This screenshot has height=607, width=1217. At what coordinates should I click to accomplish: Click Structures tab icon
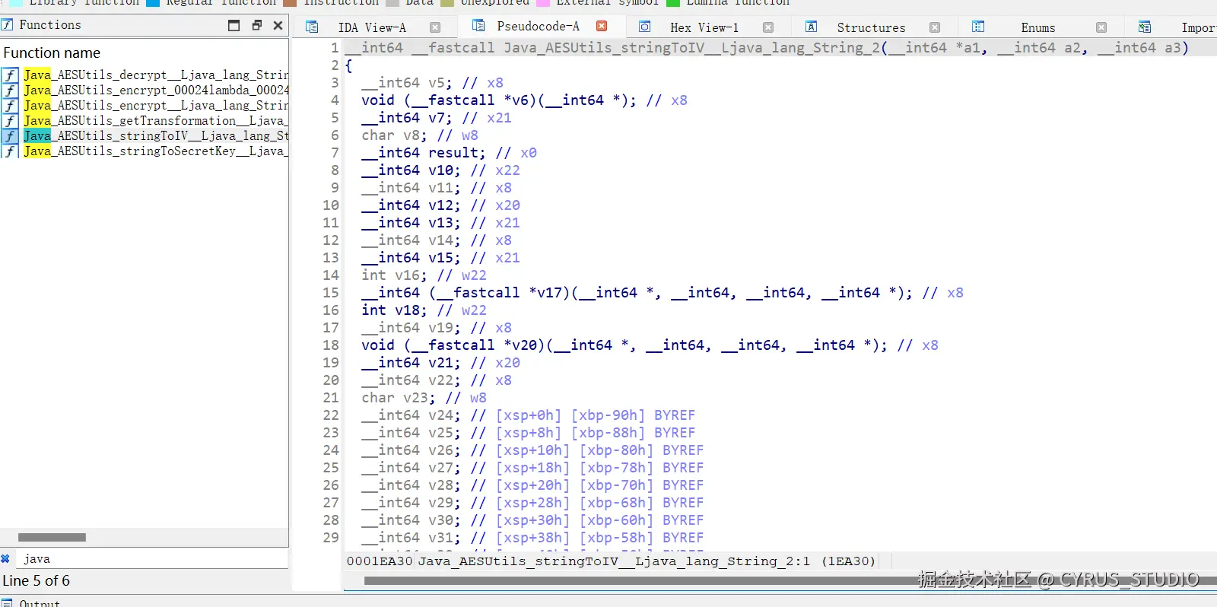pos(812,27)
